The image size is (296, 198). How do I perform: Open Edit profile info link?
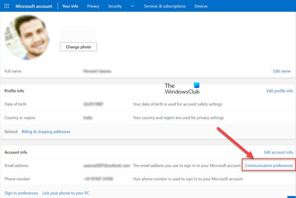coord(280,91)
